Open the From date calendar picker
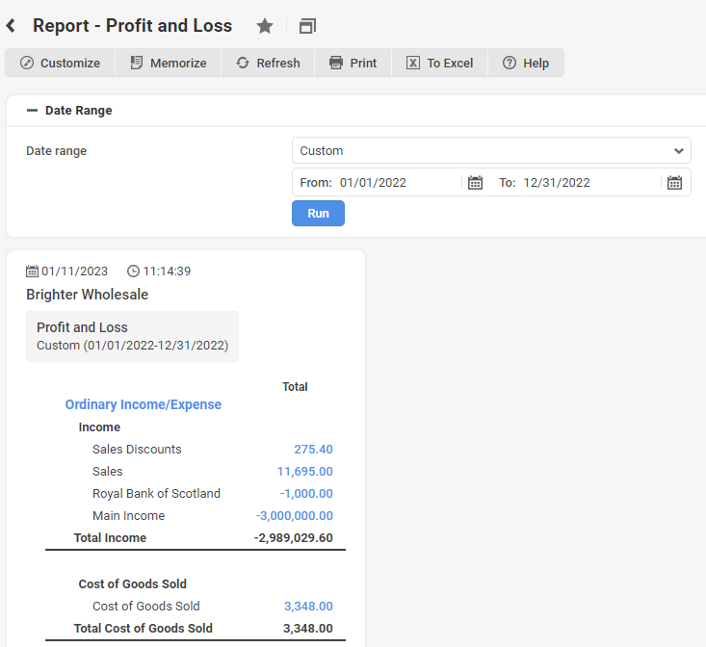Screen dimensions: 706x647 (475, 183)
